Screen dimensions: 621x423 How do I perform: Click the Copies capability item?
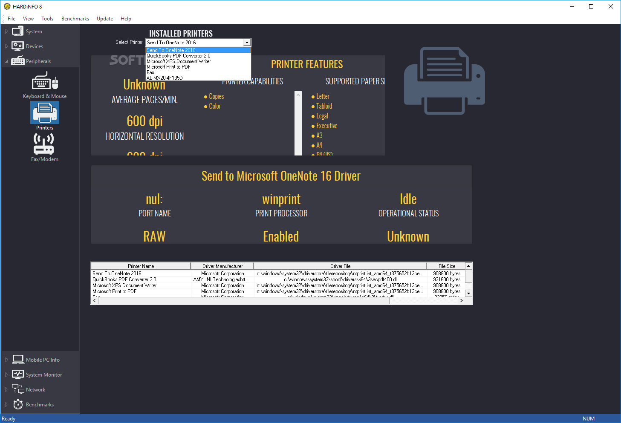(x=214, y=96)
